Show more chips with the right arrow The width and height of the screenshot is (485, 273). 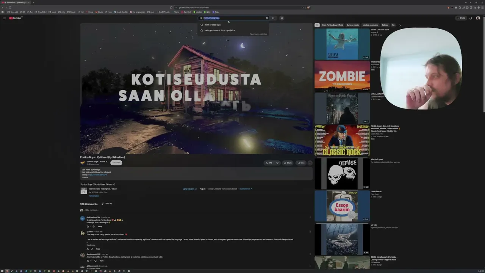(x=400, y=25)
